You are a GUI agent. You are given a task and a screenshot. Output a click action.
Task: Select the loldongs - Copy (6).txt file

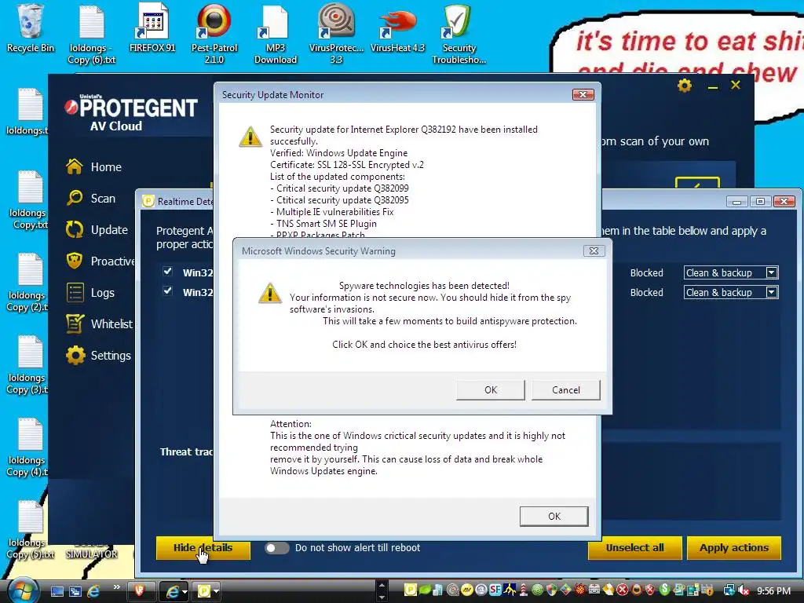pos(92,35)
